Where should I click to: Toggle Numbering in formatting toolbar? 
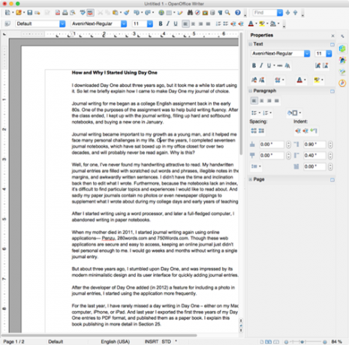pos(218,24)
